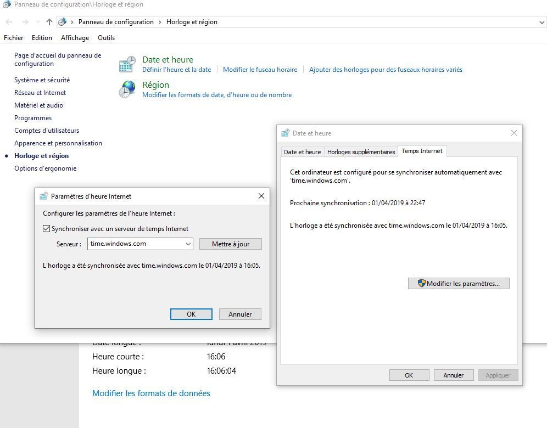Screen dimensions: 547x428
Task: Select the Temps Internet tab
Action: (x=422, y=151)
